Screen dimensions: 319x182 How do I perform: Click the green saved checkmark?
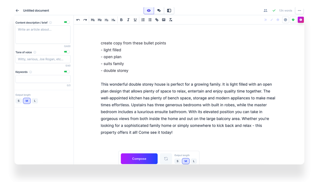274,11
